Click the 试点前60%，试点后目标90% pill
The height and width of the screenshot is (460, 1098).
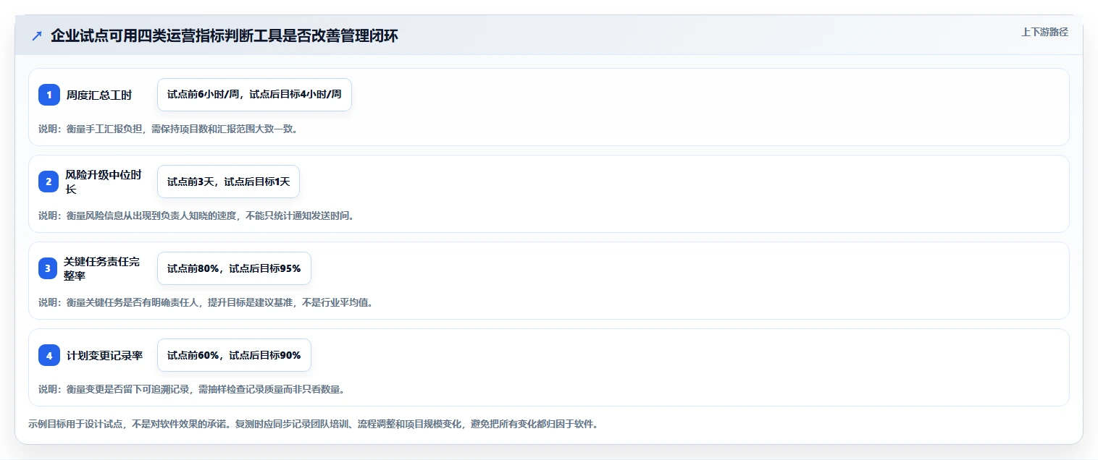234,355
